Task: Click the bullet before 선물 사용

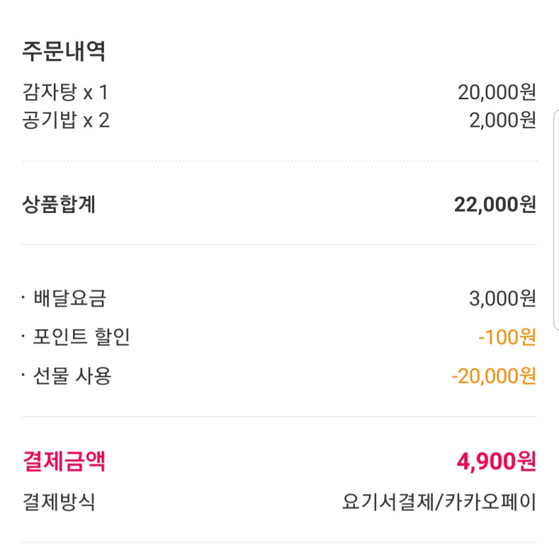Action: [x=23, y=375]
